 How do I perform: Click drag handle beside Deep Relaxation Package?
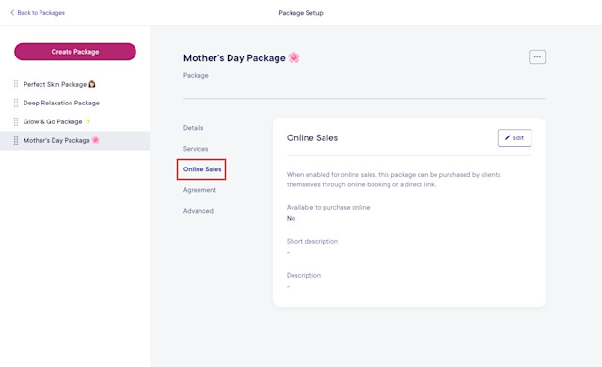[x=16, y=103]
